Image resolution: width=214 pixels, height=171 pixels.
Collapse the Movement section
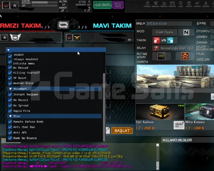pyautogui.click(x=10, y=89)
